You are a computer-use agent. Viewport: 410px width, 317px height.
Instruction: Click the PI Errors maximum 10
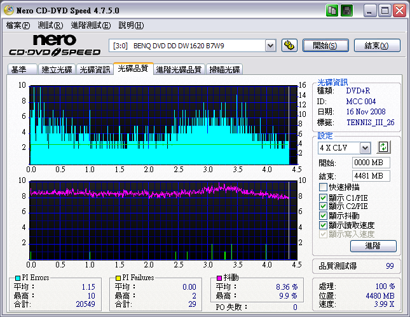point(91,296)
